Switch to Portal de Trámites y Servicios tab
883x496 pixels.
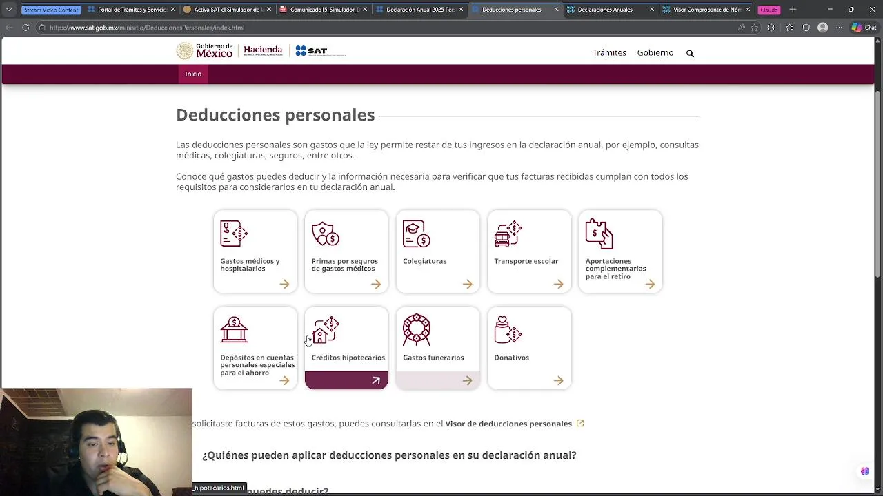(131, 10)
